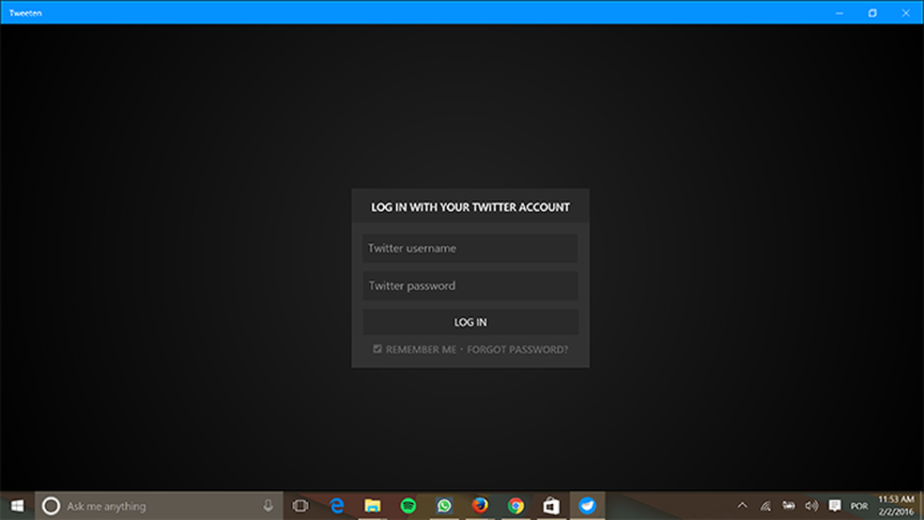This screenshot has width=924, height=520.
Task: Open the volume control tray icon
Action: pos(811,505)
